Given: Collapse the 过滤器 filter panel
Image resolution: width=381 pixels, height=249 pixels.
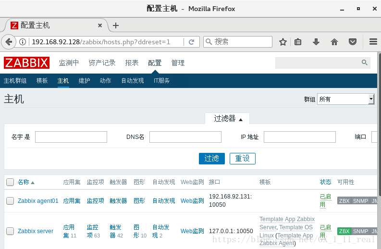Looking at the screenshot, I should click(x=227, y=119).
